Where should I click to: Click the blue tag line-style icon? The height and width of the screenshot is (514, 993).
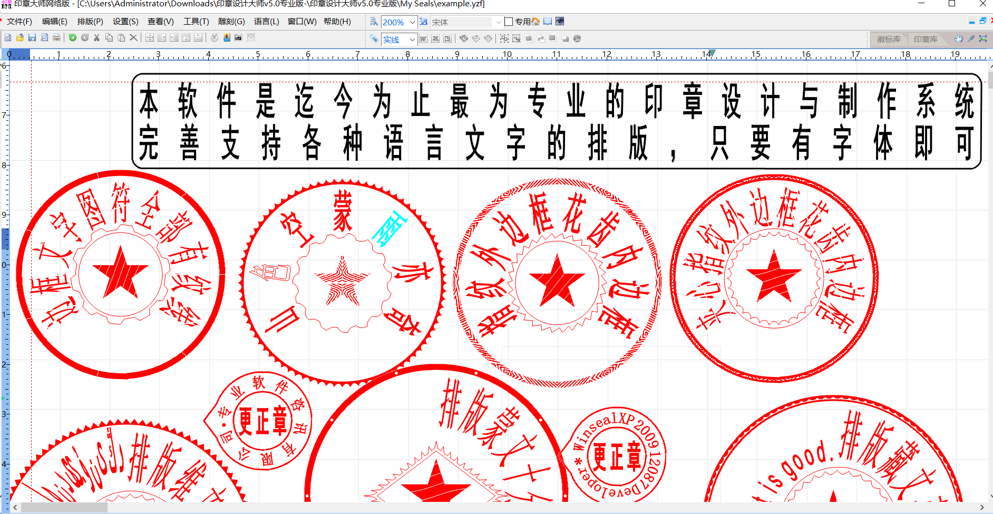pyautogui.click(x=374, y=38)
